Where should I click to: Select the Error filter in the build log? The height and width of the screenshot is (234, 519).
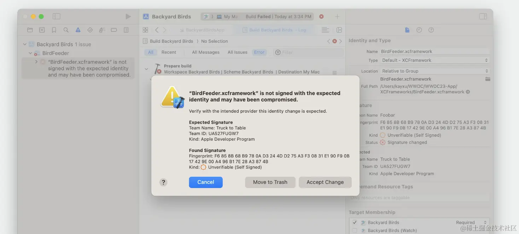pos(259,52)
